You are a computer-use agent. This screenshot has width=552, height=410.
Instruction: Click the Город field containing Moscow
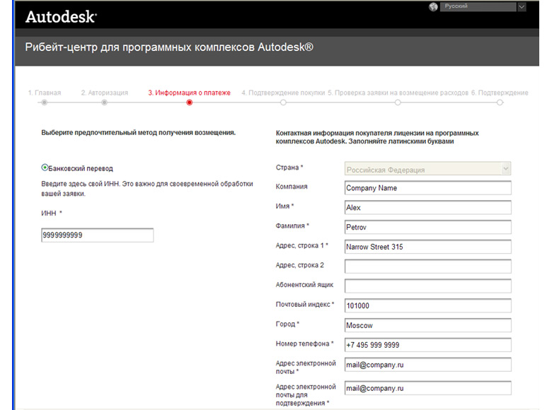tap(427, 325)
